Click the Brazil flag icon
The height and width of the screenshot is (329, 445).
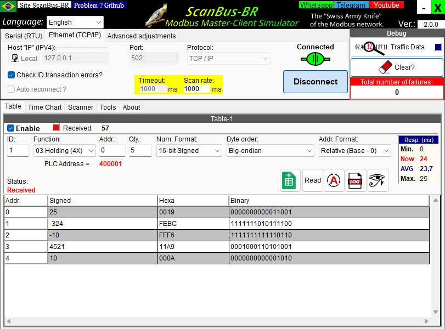point(8,6)
